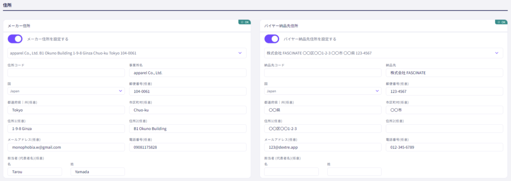Edit the 住所1 field containing 1-9-8 Ginza
This screenshot has width=511, height=181.
tap(66, 128)
